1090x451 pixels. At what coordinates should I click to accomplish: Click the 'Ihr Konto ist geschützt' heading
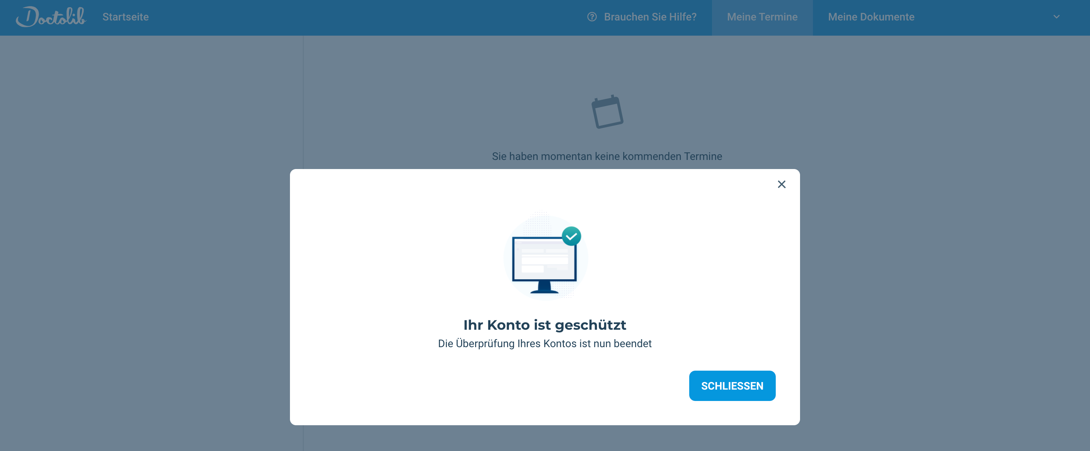pos(545,325)
